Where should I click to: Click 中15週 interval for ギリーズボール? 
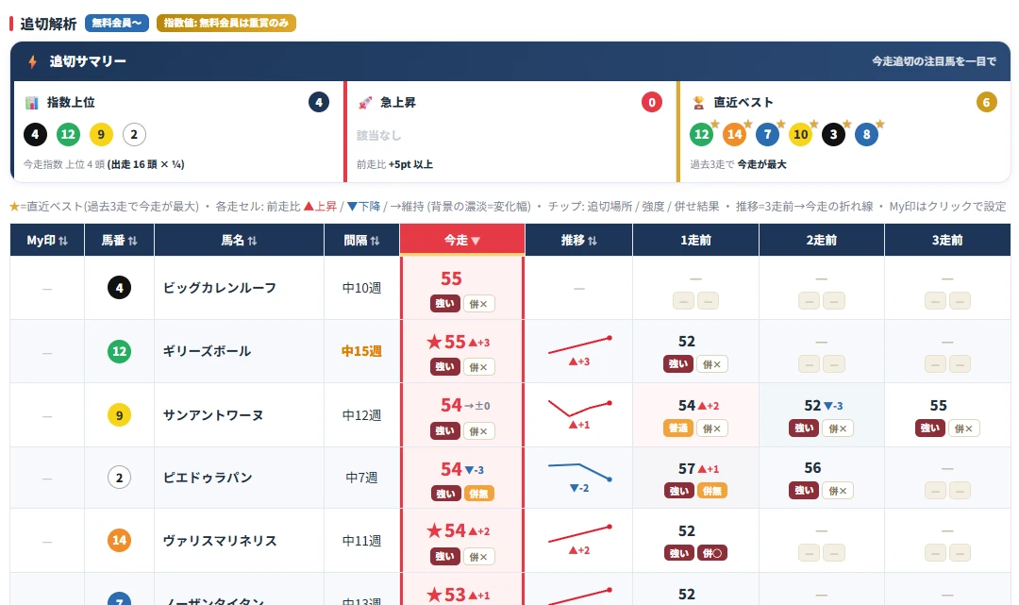point(361,351)
